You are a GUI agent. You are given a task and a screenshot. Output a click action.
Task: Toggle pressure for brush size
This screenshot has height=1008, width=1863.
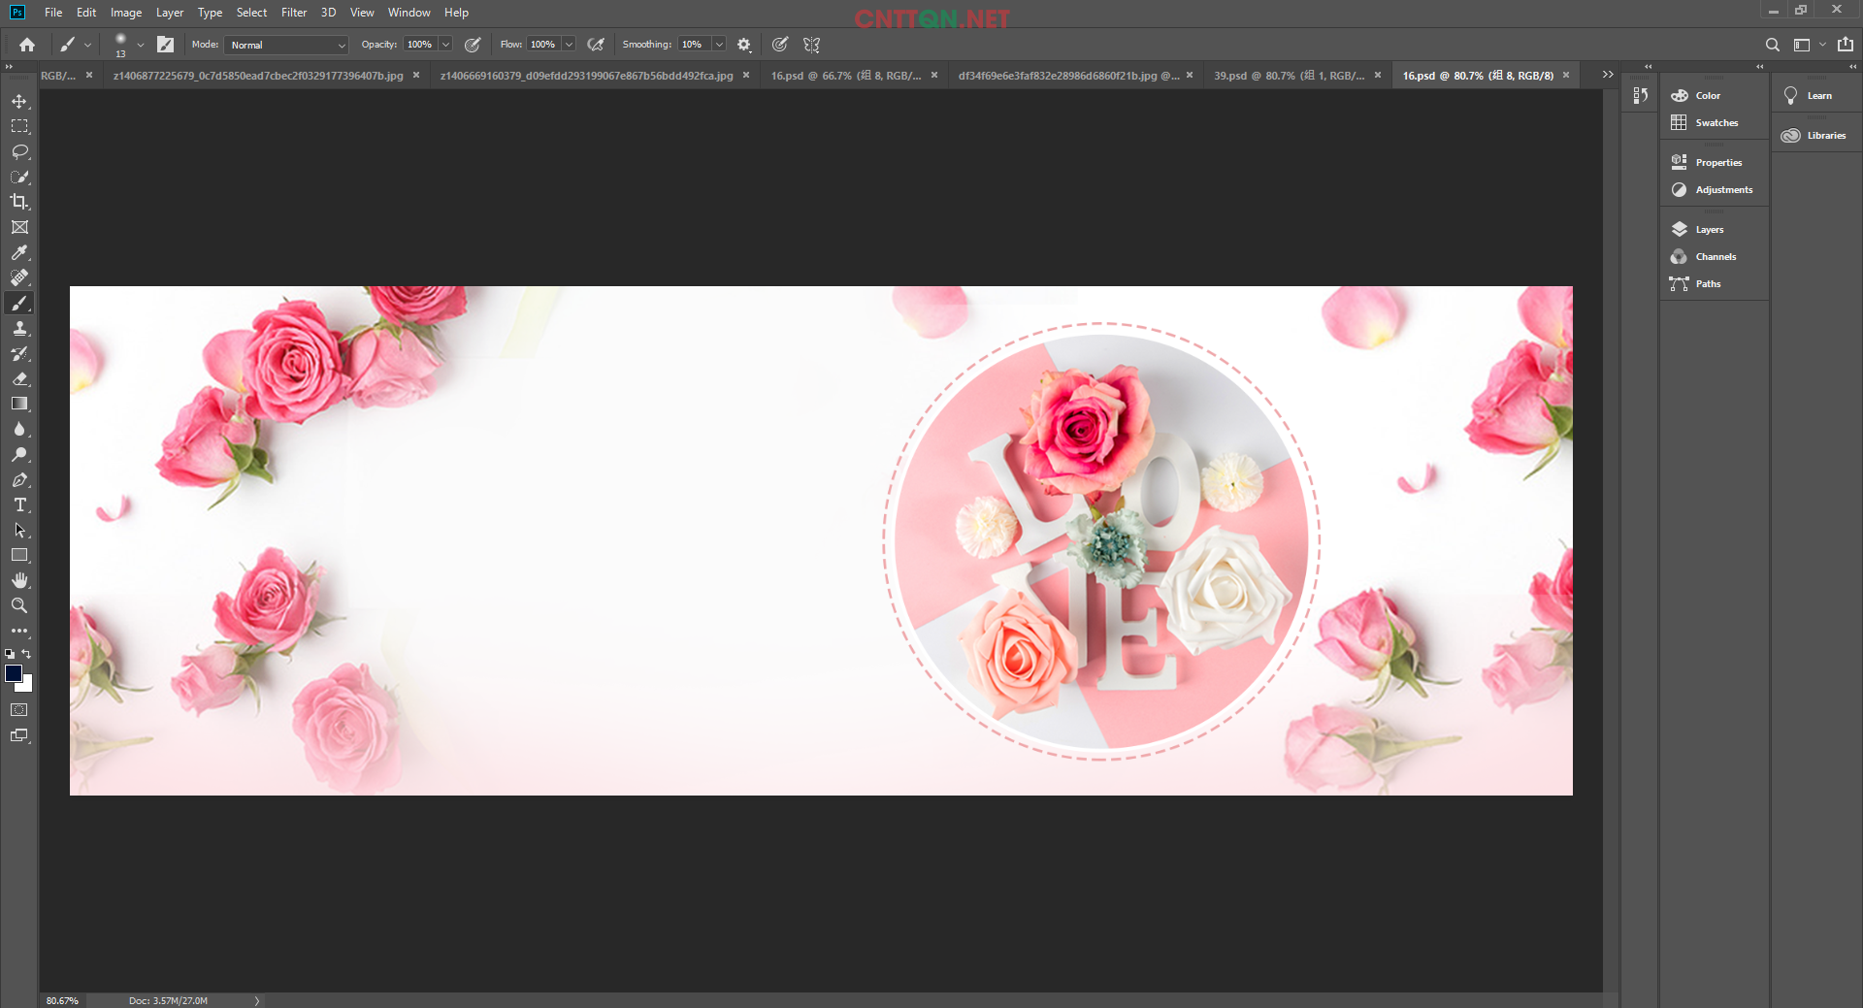[x=780, y=45]
